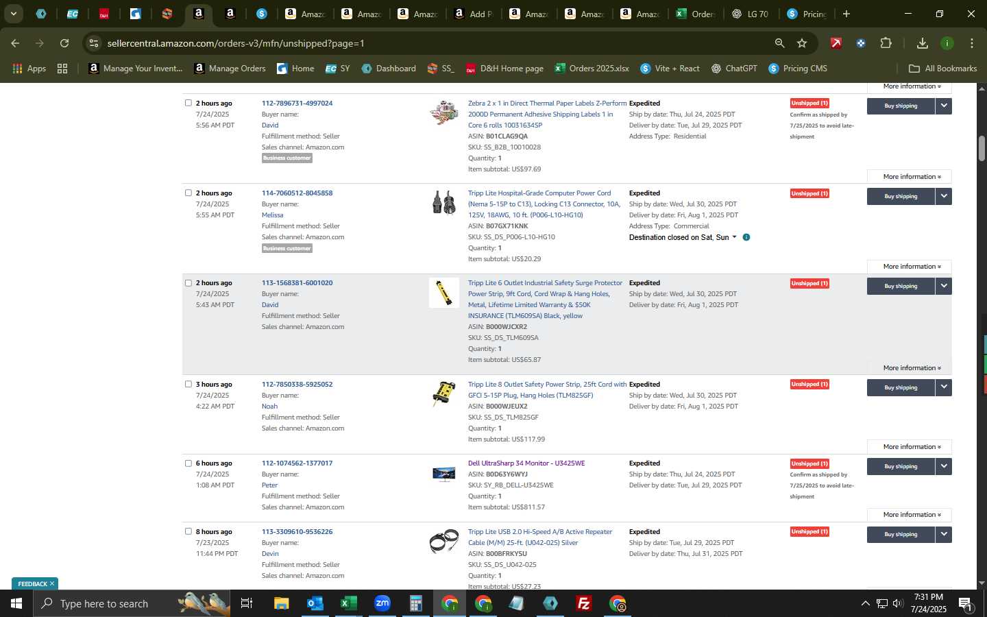Click the volume speaker tray icon
Viewport: 987px width, 617px height.
point(899,604)
